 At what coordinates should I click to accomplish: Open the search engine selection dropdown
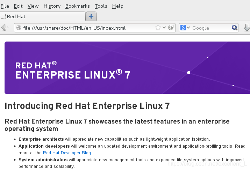tap(188, 28)
